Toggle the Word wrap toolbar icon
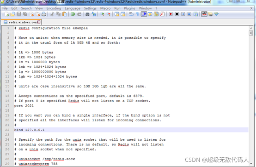The image size is (256, 167). (x=131, y=14)
